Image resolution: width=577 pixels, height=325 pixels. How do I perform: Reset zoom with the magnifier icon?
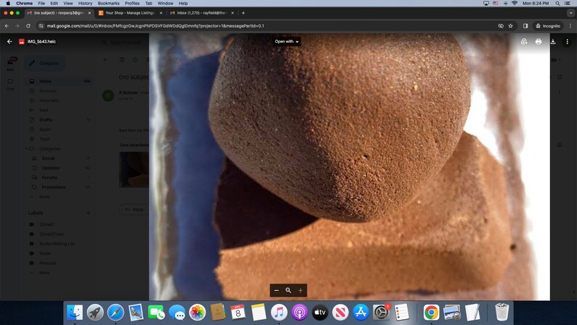pyautogui.click(x=288, y=290)
